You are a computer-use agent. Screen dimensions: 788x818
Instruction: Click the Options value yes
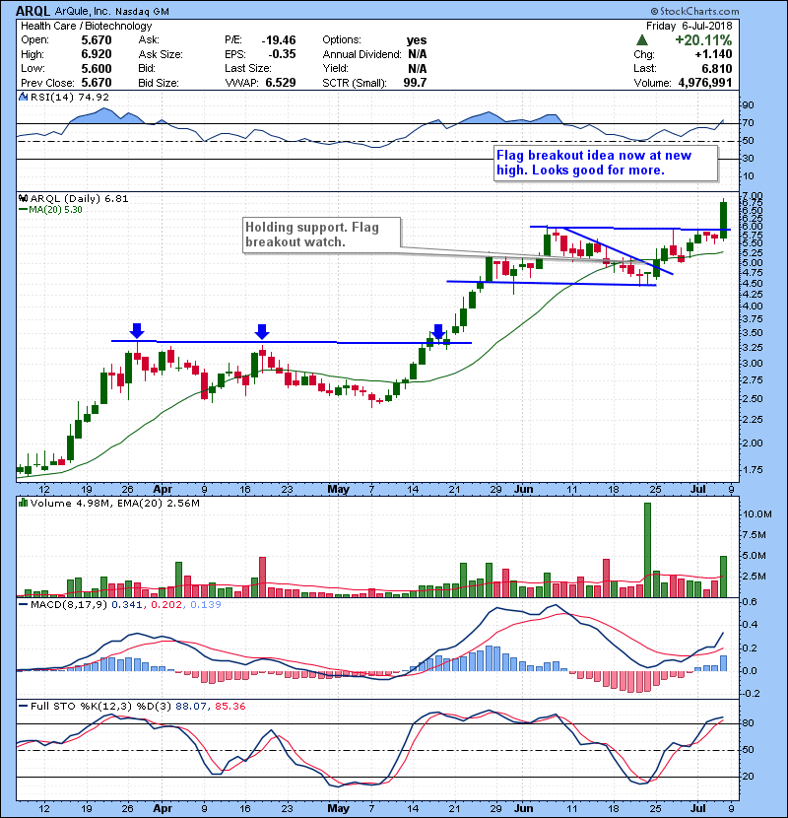pyautogui.click(x=417, y=40)
